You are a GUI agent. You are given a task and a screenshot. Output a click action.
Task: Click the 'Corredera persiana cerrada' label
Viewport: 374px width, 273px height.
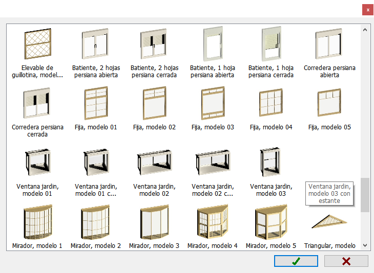coord(37,131)
